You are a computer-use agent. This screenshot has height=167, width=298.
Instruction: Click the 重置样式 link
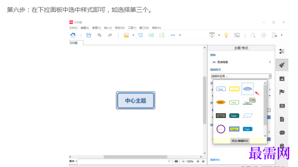[x=215, y=160]
